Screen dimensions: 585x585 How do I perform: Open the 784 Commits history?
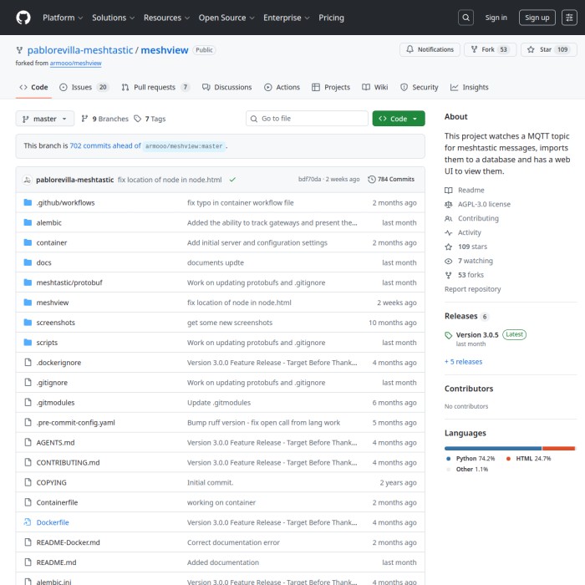pyautogui.click(x=391, y=180)
